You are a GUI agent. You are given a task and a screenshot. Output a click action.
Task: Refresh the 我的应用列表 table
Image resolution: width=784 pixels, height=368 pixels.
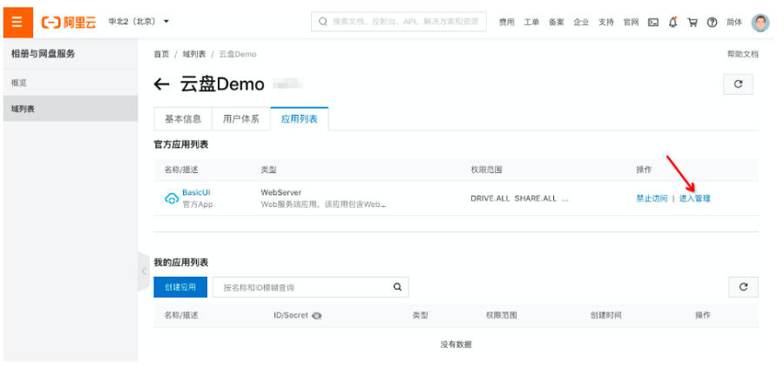(x=742, y=287)
